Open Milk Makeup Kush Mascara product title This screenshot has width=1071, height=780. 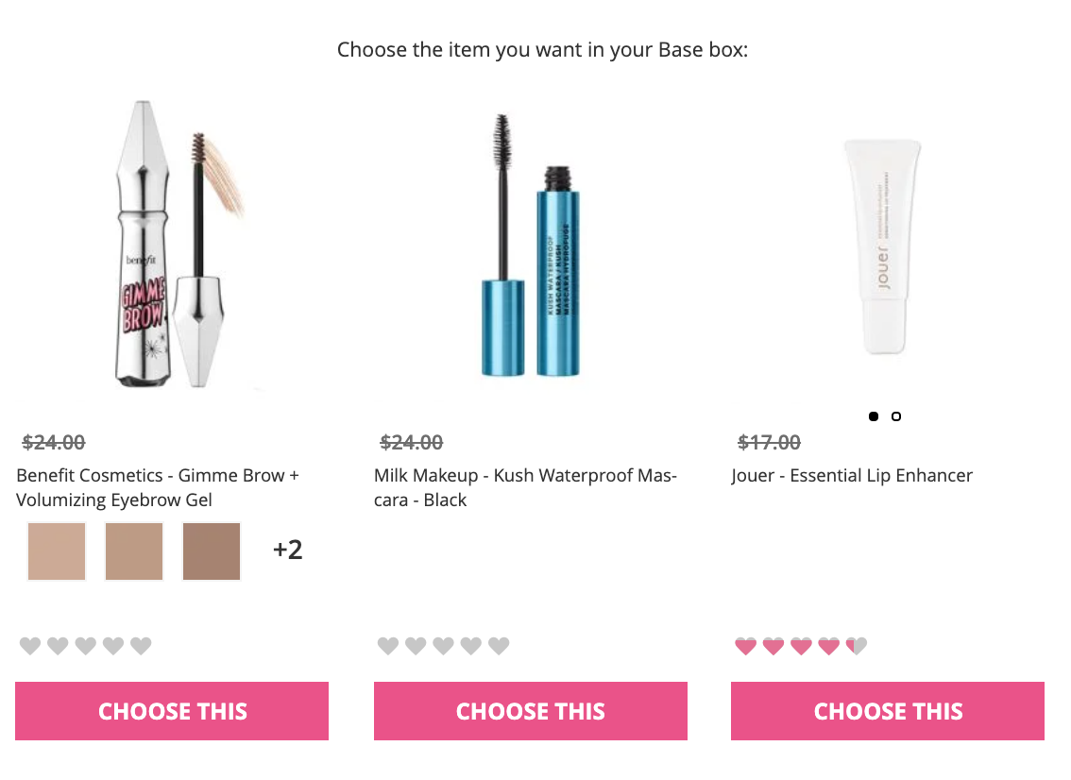click(525, 487)
